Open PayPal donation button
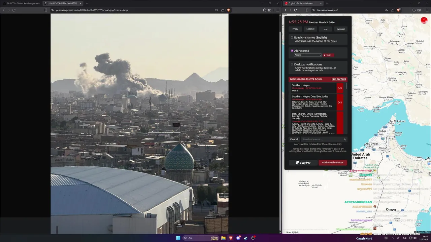The image size is (431, 242). (x=303, y=163)
